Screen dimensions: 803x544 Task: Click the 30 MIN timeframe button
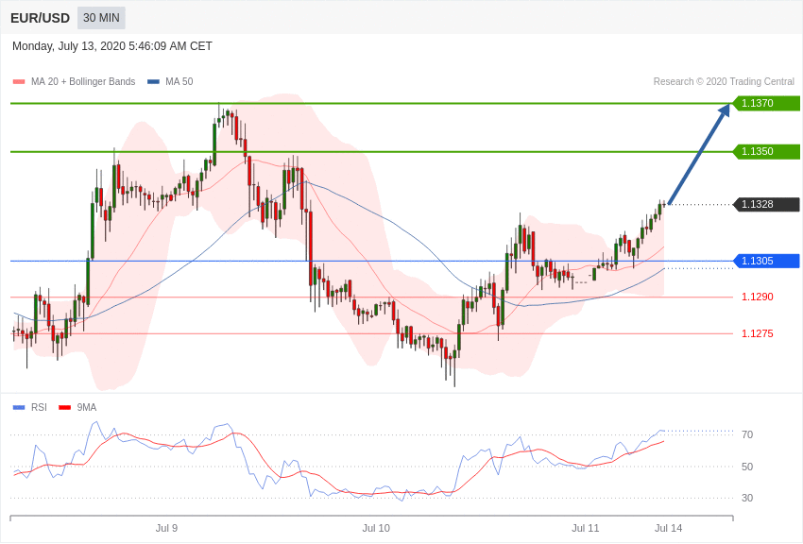tap(101, 18)
